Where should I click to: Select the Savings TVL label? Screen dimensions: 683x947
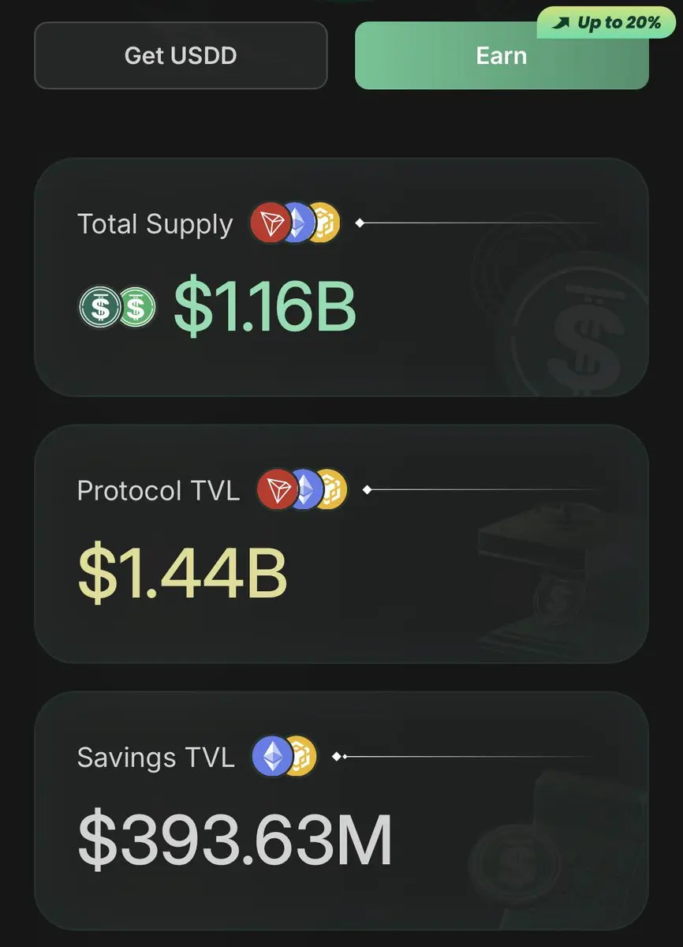pyautogui.click(x=156, y=758)
